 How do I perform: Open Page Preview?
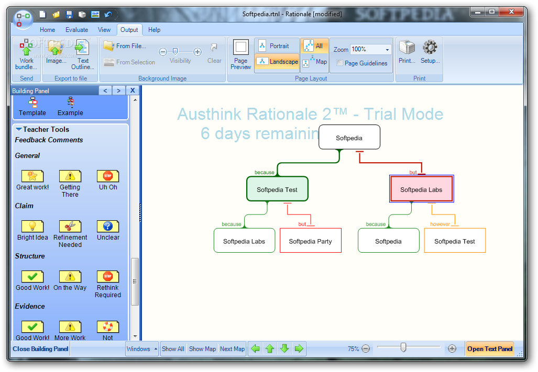[x=240, y=55]
